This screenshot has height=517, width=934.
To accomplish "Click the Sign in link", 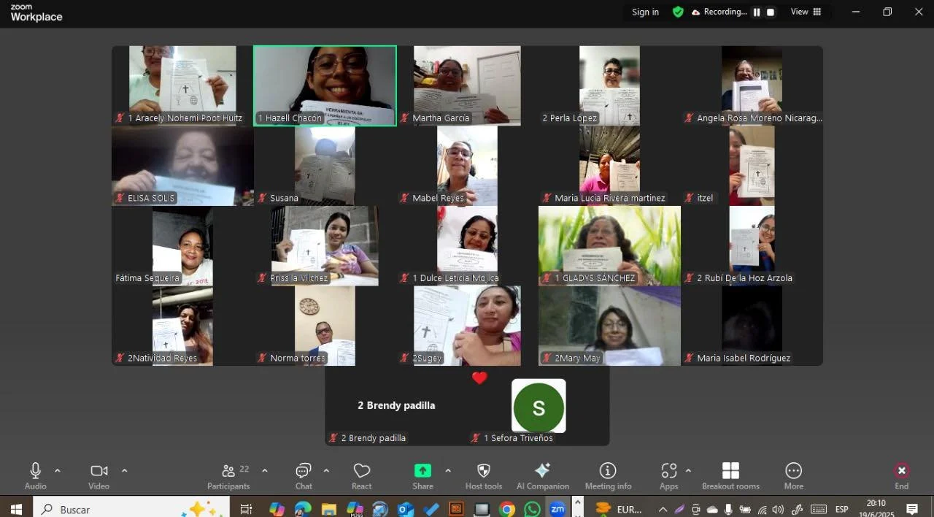I will 645,12.
